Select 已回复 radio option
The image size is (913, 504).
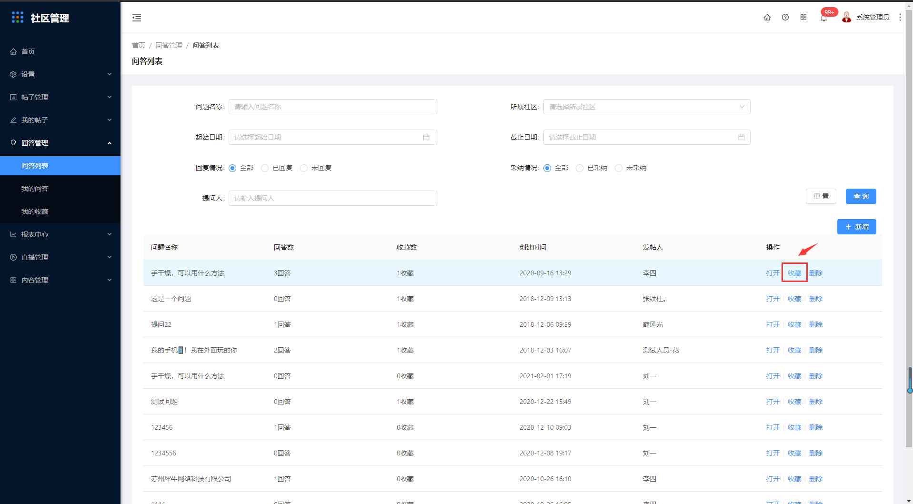point(265,168)
